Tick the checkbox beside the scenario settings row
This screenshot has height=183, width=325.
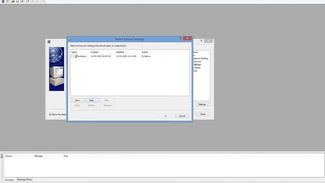click(73, 56)
